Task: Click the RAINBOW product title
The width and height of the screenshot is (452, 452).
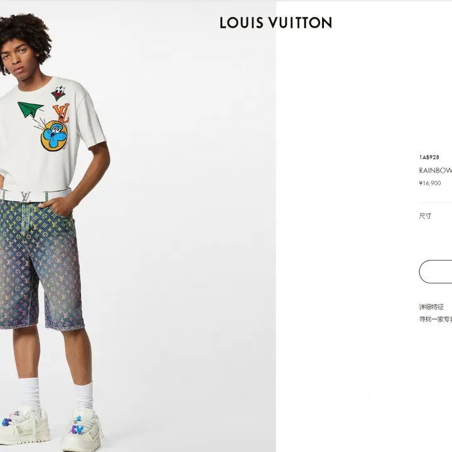Action: point(436,170)
